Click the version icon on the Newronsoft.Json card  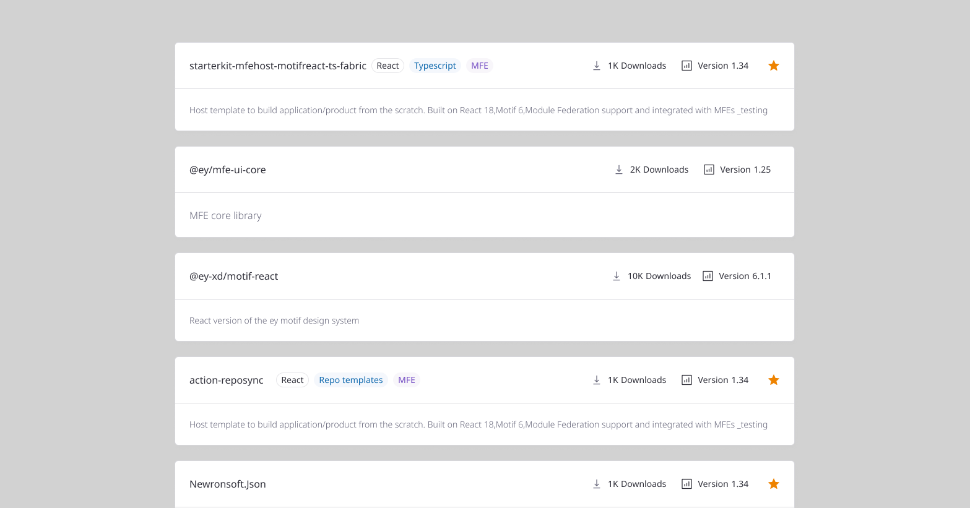point(686,483)
